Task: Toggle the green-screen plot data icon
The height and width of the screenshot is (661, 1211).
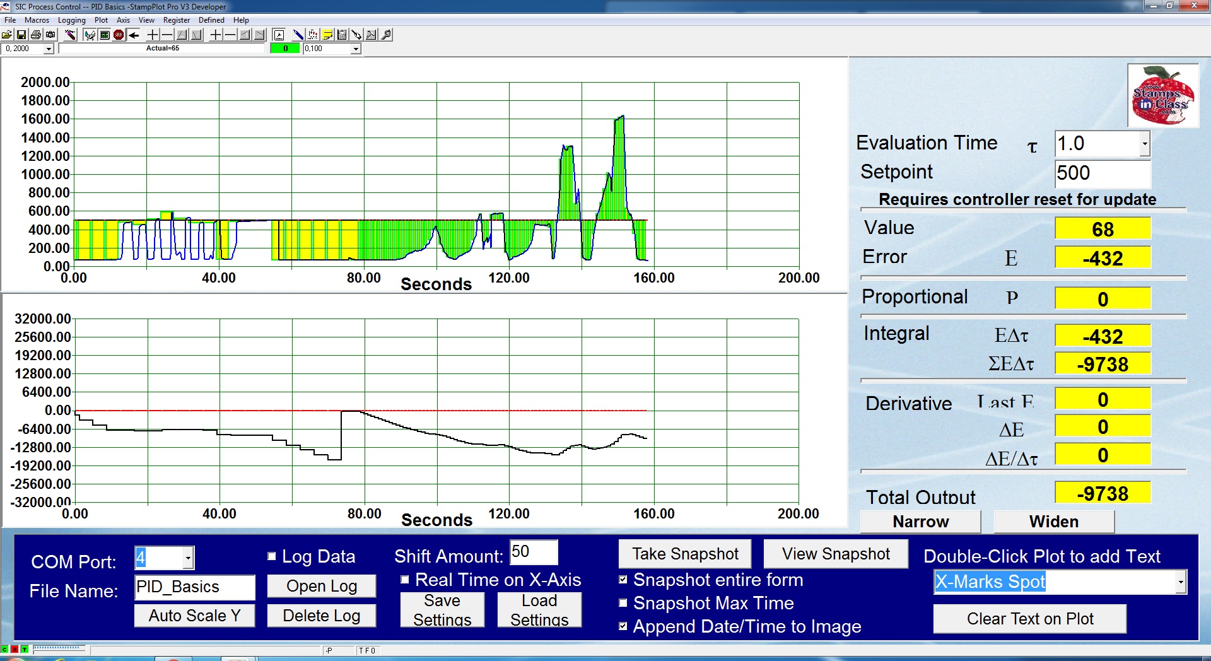Action: [x=105, y=35]
